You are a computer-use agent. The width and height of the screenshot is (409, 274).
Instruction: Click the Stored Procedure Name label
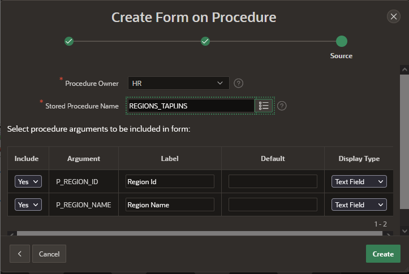[x=82, y=106]
